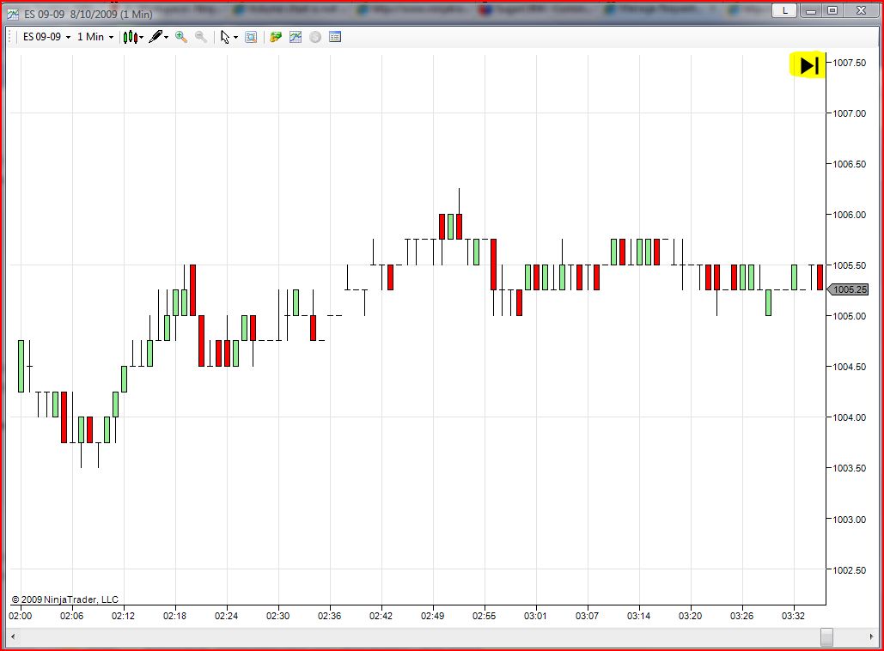Minimize the ES 09-09 chart window

tap(811, 10)
